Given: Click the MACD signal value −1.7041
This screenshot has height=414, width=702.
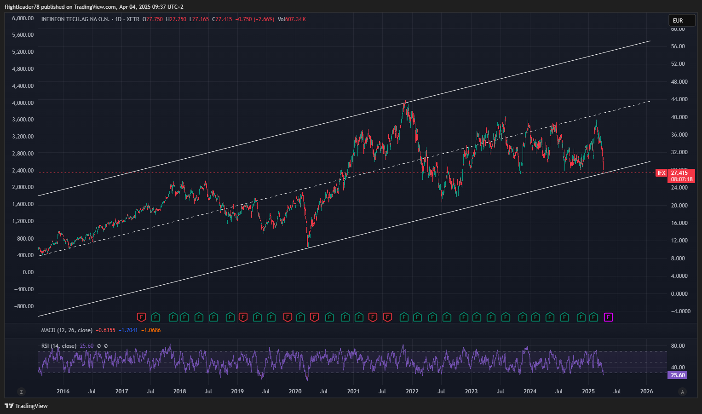Looking at the screenshot, I should click(128, 330).
